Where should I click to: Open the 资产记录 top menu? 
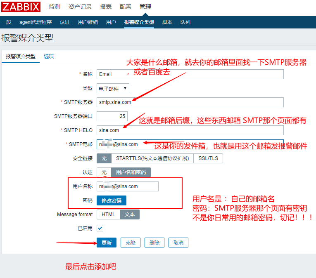coord(80,7)
